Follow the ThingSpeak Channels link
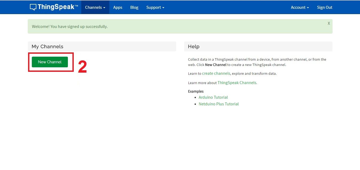 coord(237,83)
